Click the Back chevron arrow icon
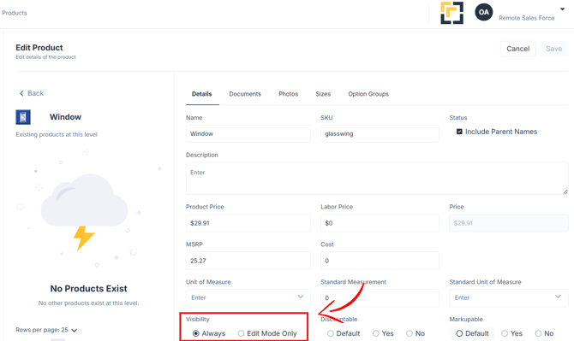 (21, 93)
